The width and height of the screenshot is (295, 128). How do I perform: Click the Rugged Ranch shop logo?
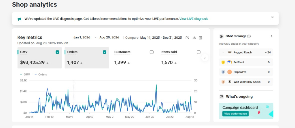click(x=230, y=52)
